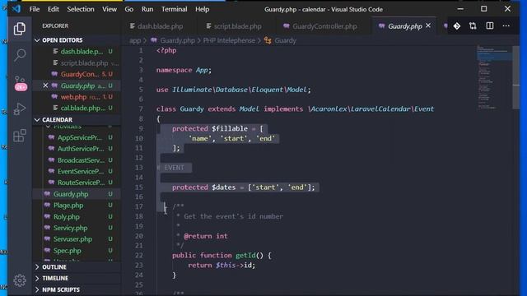Switch to the script.blade.php tab
Viewport: 527px width, 296px height.
click(x=234, y=26)
